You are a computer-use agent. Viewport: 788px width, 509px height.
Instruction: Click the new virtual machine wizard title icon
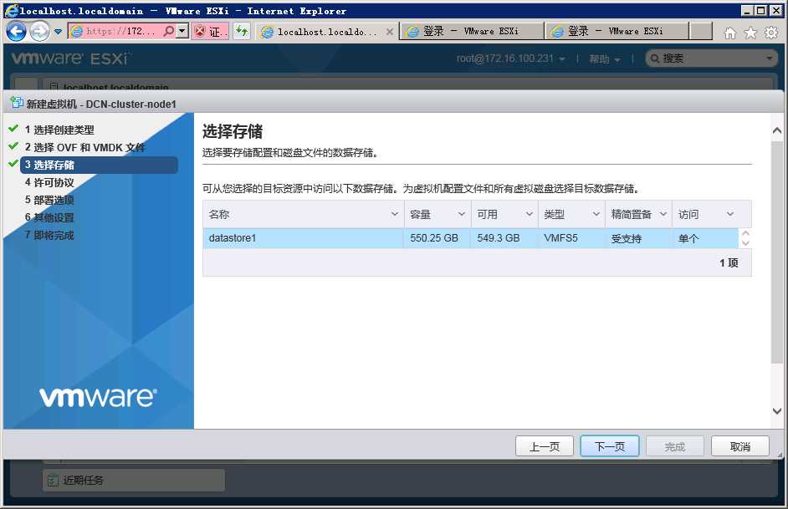(17, 103)
